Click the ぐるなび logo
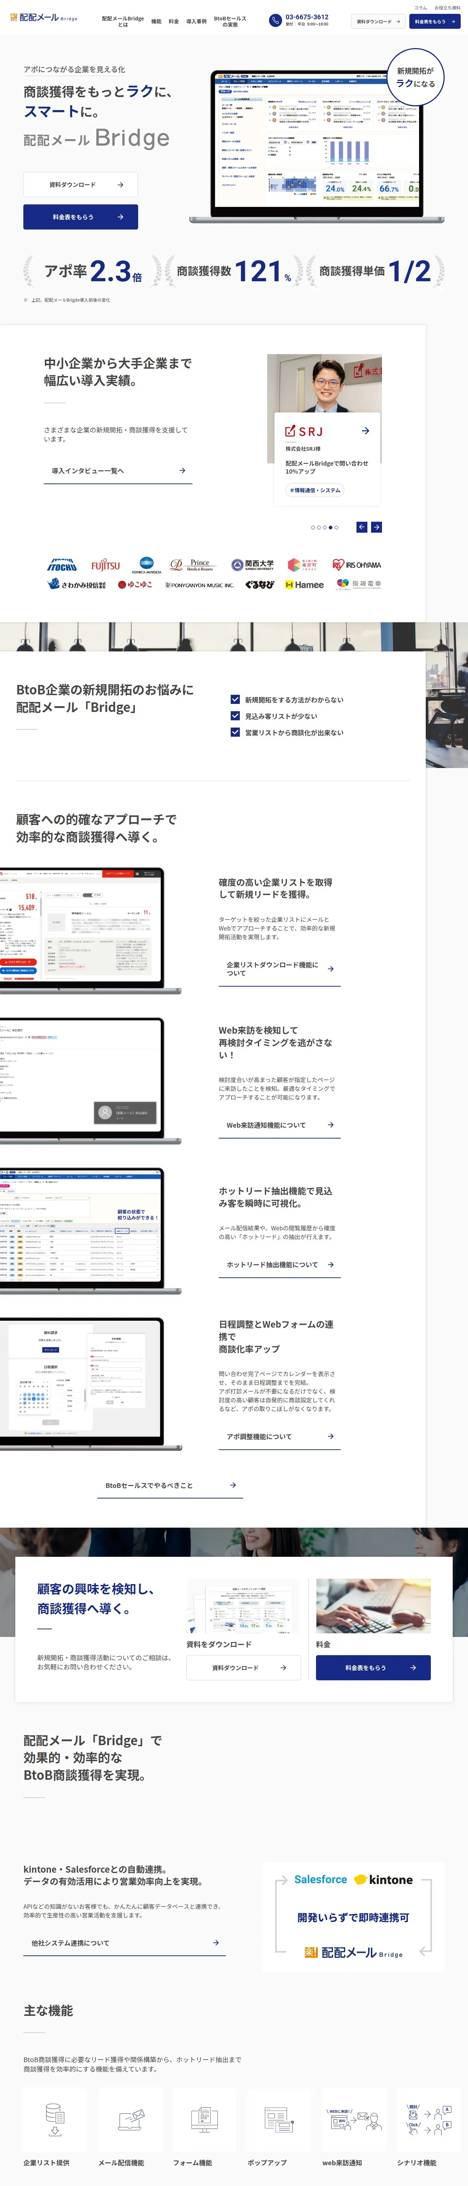The height and width of the screenshot is (2186, 468). pos(260,585)
